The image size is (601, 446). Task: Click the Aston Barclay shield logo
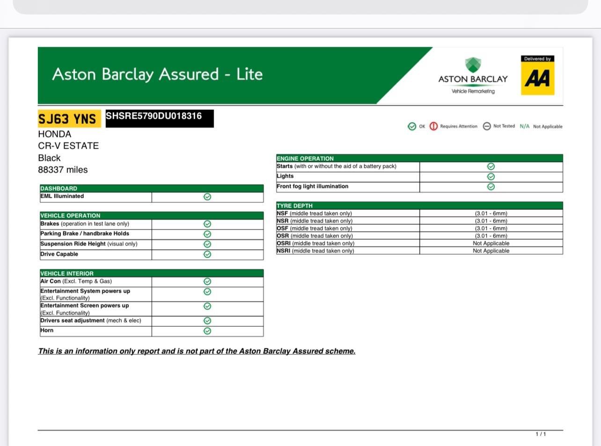point(473,65)
